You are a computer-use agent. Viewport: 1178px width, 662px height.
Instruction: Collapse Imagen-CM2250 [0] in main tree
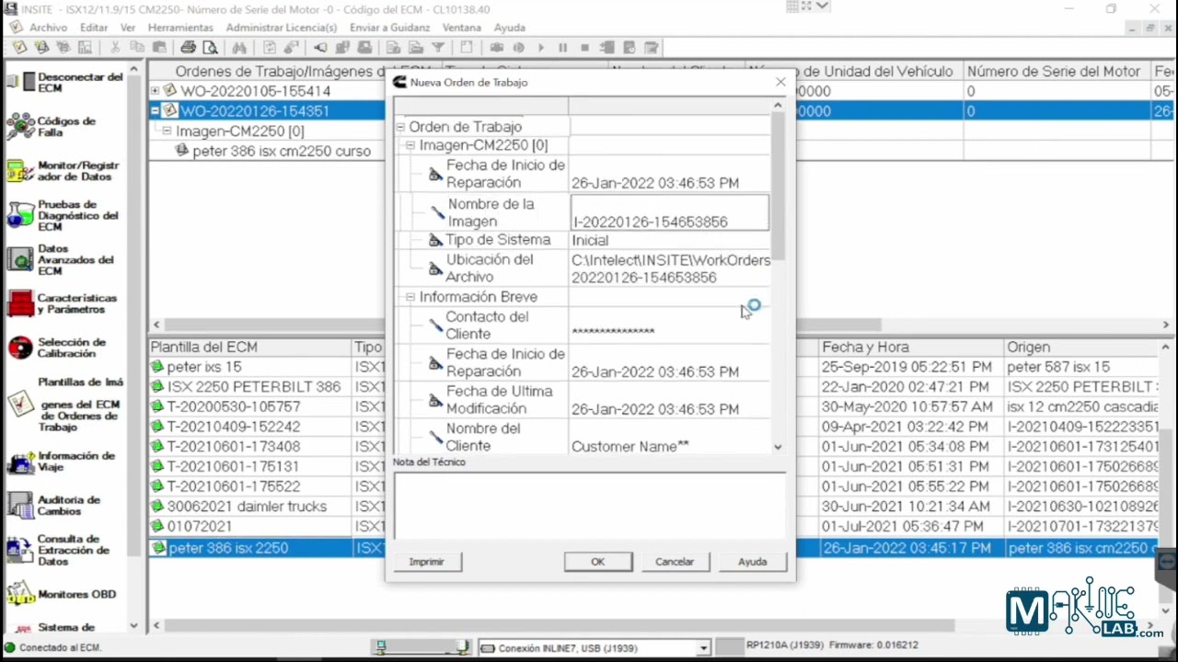click(167, 131)
